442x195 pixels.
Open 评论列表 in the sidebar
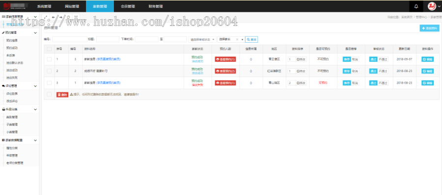coord(12,93)
